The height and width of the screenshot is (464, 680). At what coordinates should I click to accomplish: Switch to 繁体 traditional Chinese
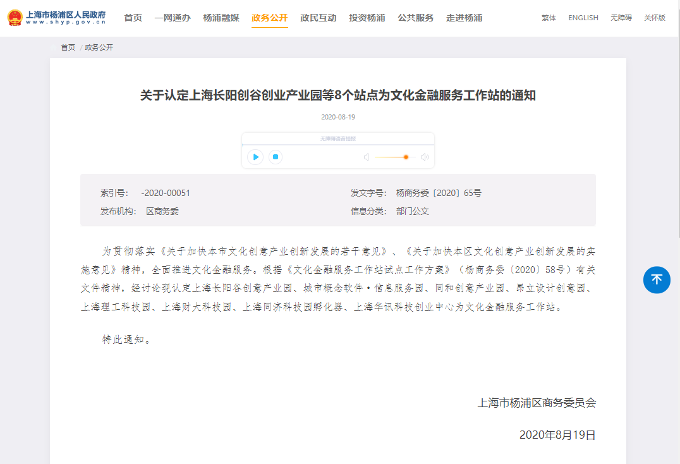click(x=549, y=18)
